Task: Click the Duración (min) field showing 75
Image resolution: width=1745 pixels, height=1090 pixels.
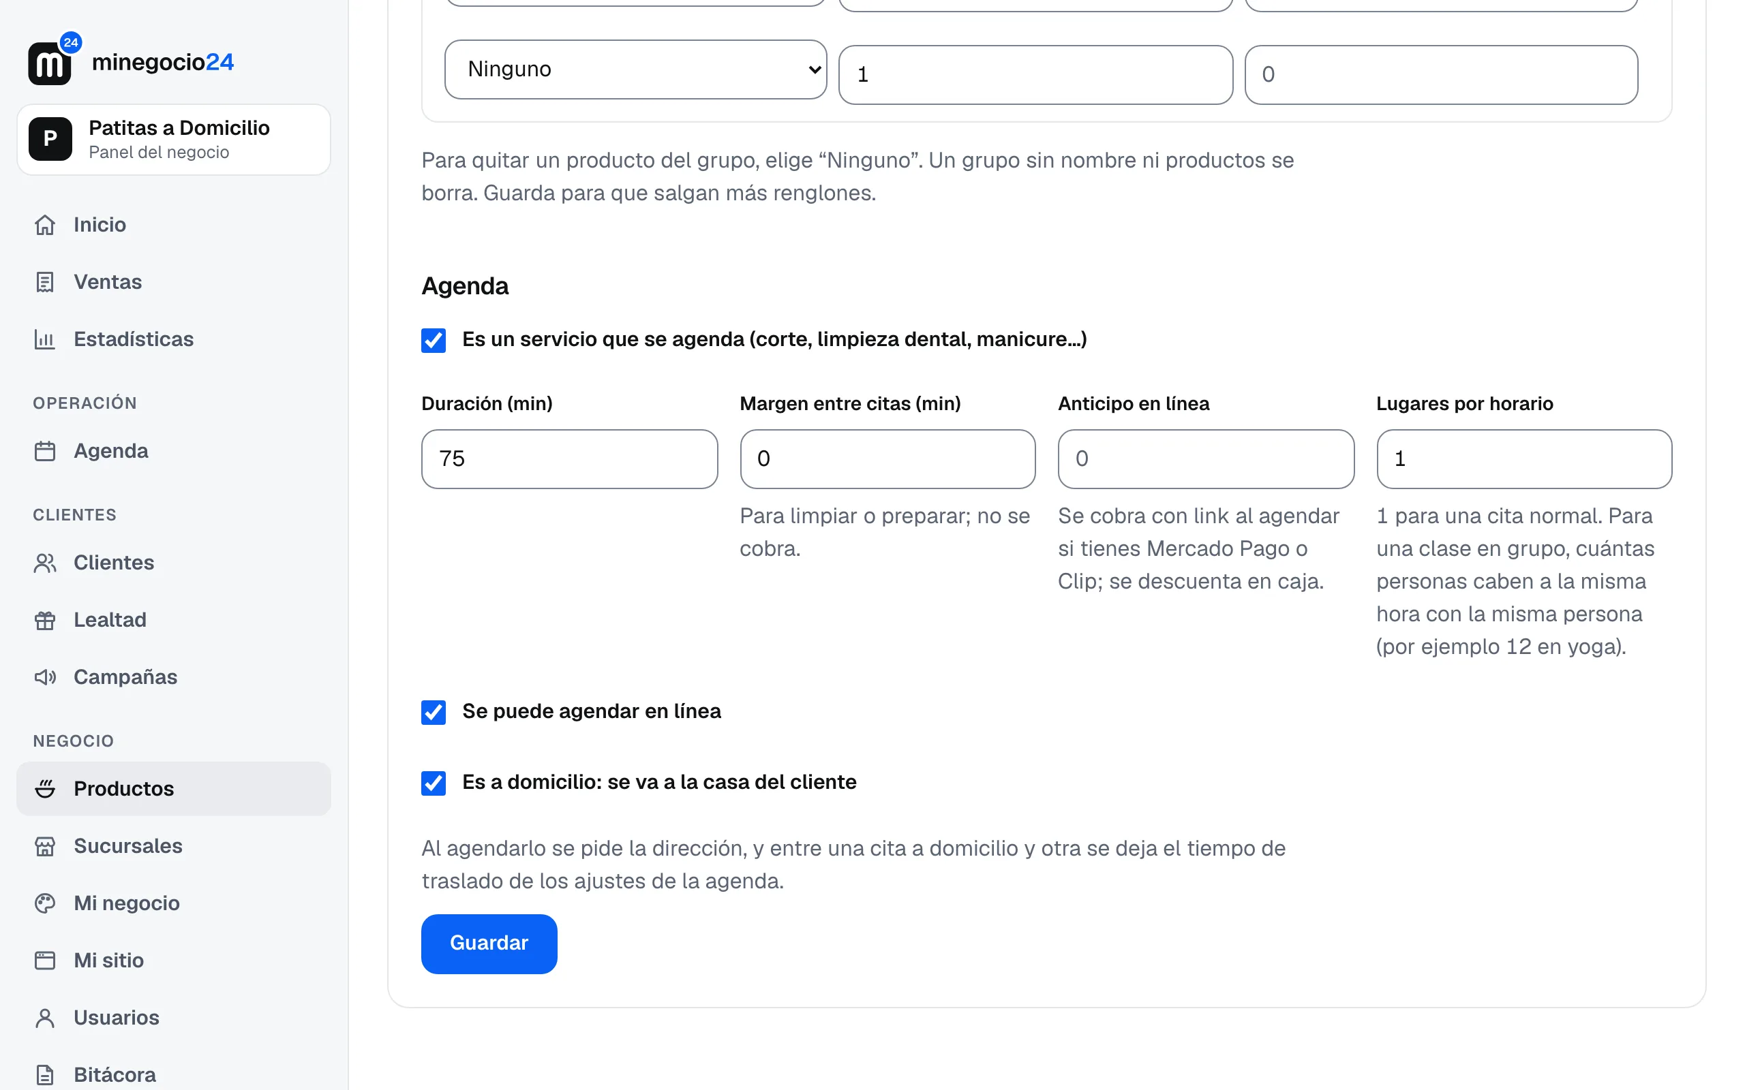Action: 569,459
